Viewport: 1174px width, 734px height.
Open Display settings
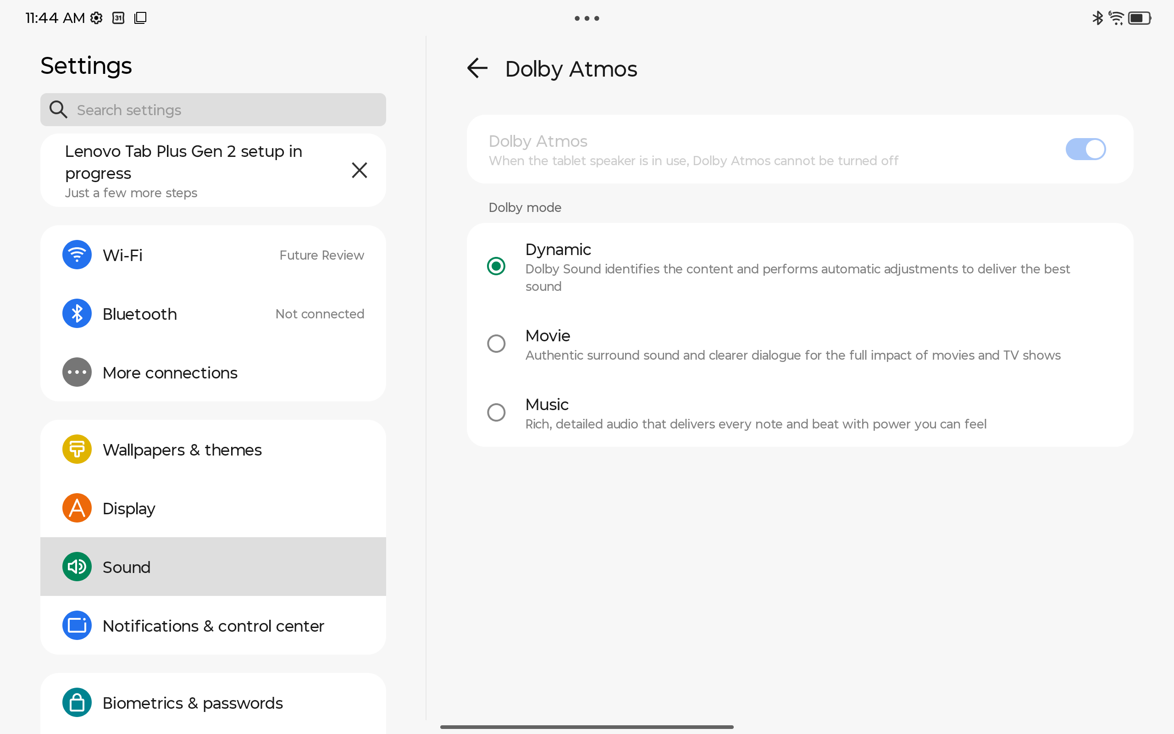point(213,508)
